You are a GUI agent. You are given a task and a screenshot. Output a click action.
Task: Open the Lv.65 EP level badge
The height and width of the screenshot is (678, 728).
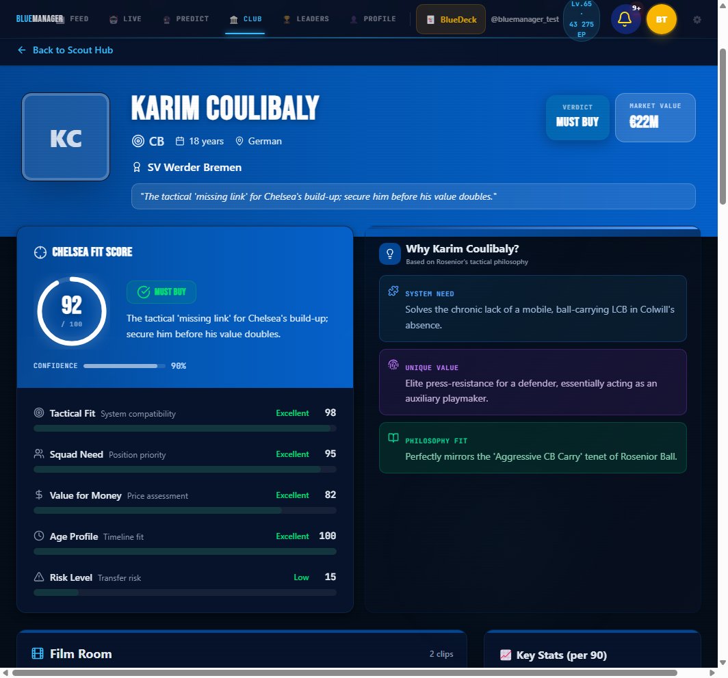582,20
